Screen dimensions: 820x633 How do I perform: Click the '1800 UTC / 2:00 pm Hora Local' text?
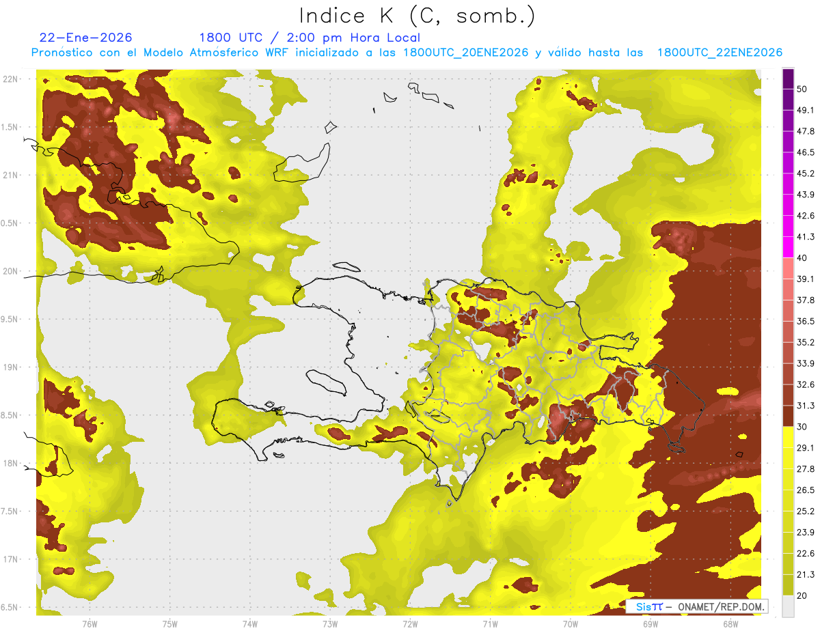(310, 38)
